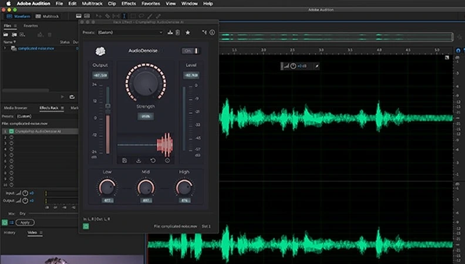The height and width of the screenshot is (264, 465).
Task: Open the Files panel tab
Action: [8, 26]
